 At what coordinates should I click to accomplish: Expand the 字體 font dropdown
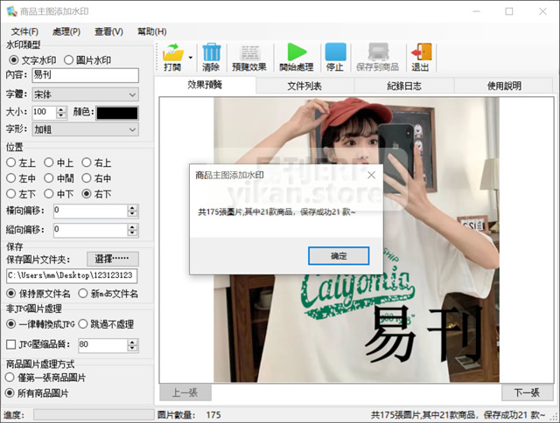pyautogui.click(x=132, y=94)
